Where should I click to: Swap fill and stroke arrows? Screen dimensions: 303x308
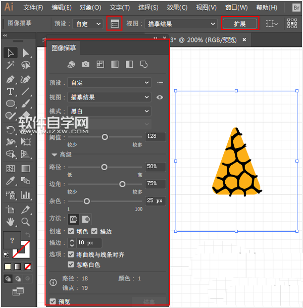(28, 234)
